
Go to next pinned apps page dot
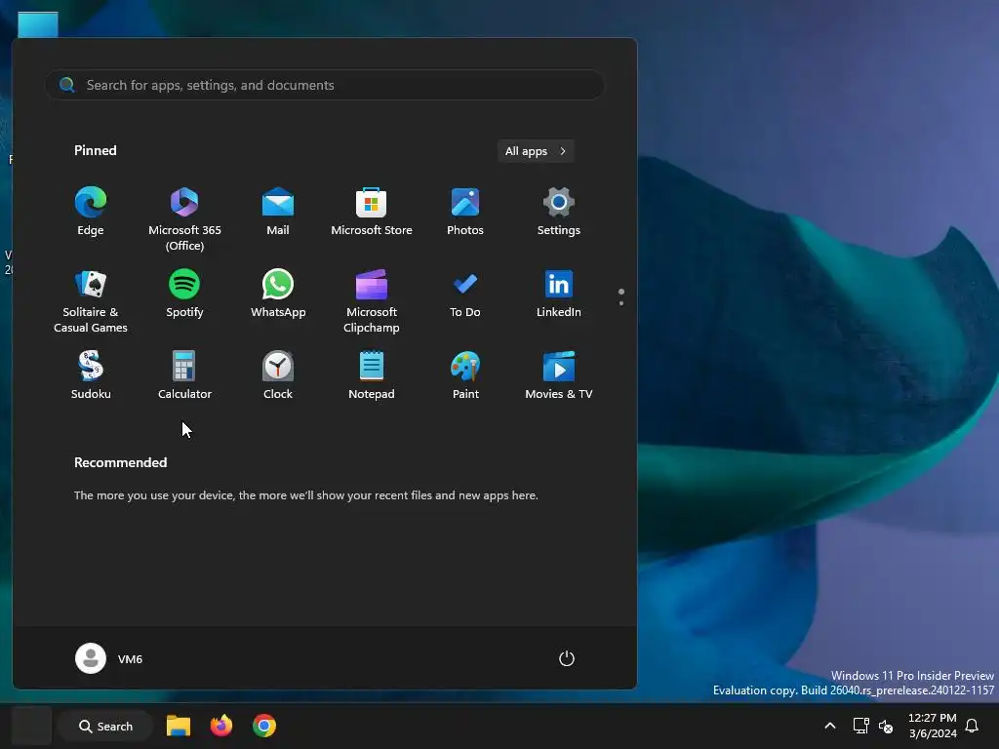621,303
